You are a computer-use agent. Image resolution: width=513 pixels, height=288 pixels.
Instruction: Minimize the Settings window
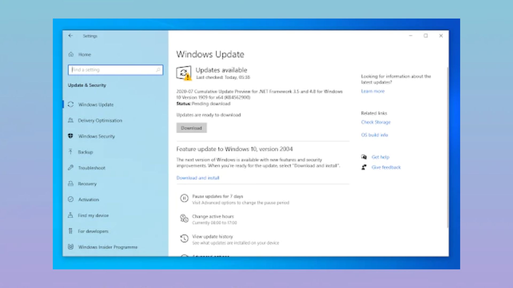[411, 36]
